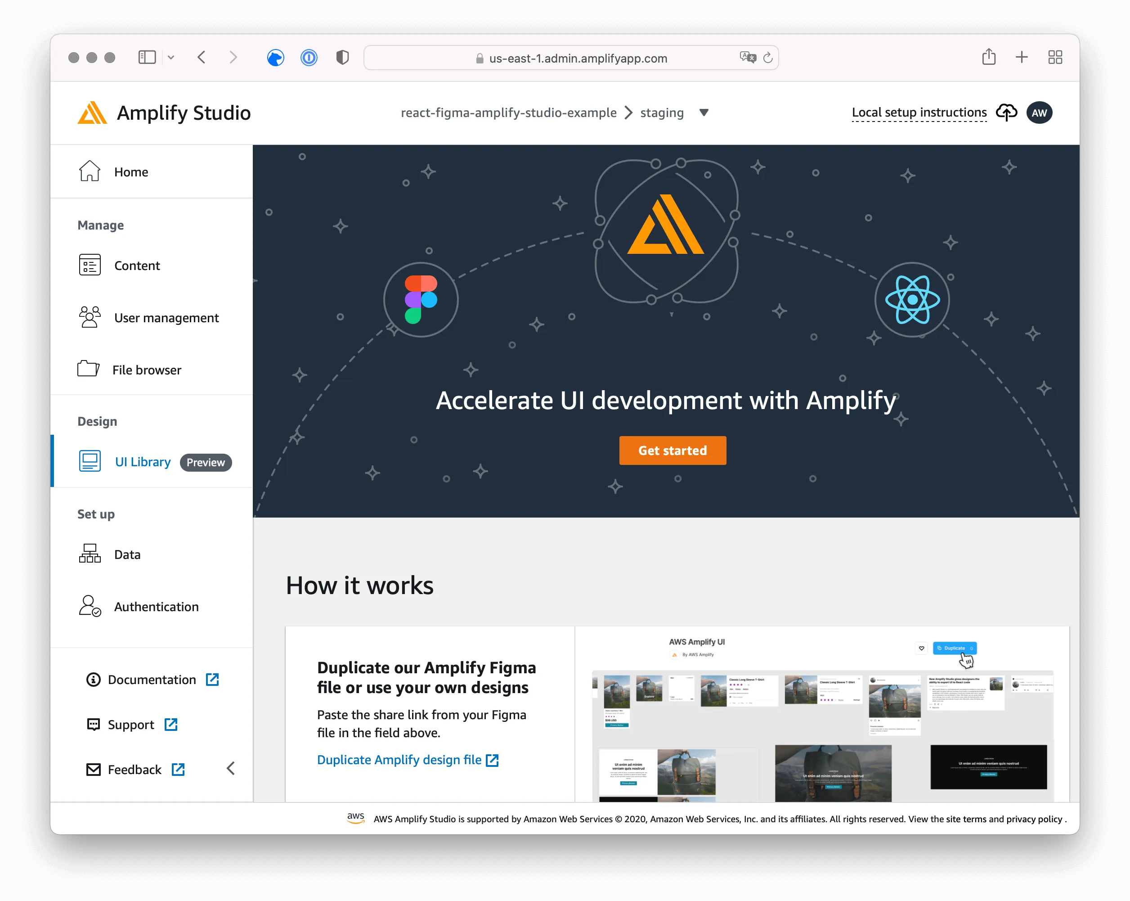The image size is (1130, 901).
Task: Click the Amplify Studio logo icon
Action: click(x=92, y=112)
